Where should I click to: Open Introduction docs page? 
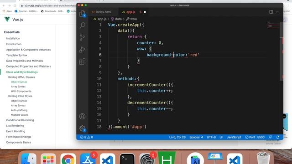pos(14,44)
